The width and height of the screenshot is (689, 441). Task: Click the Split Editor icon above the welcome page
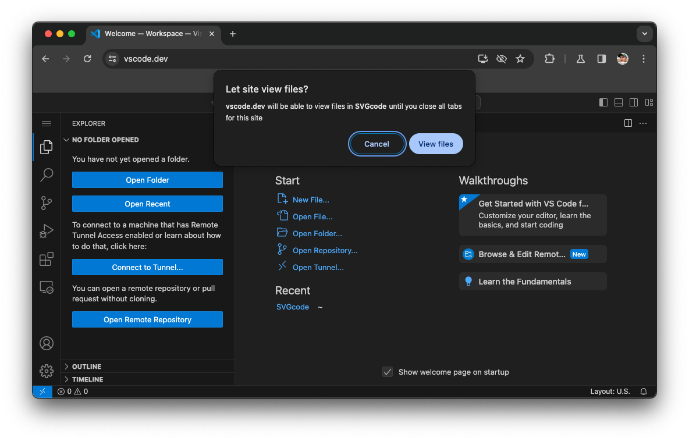(627, 123)
